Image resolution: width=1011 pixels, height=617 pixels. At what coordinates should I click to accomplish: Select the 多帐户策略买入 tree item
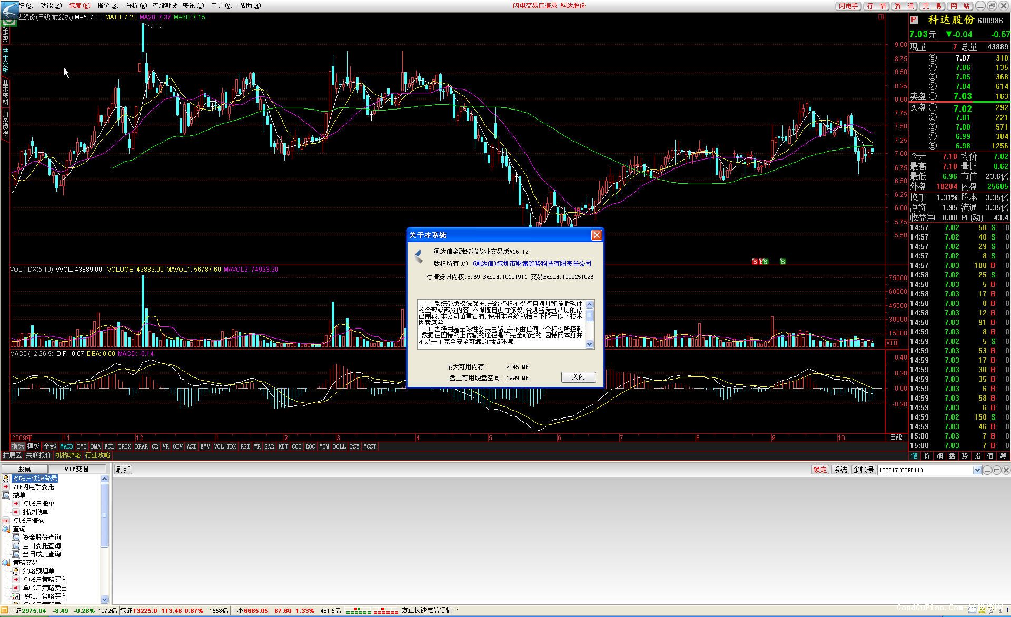coord(45,596)
